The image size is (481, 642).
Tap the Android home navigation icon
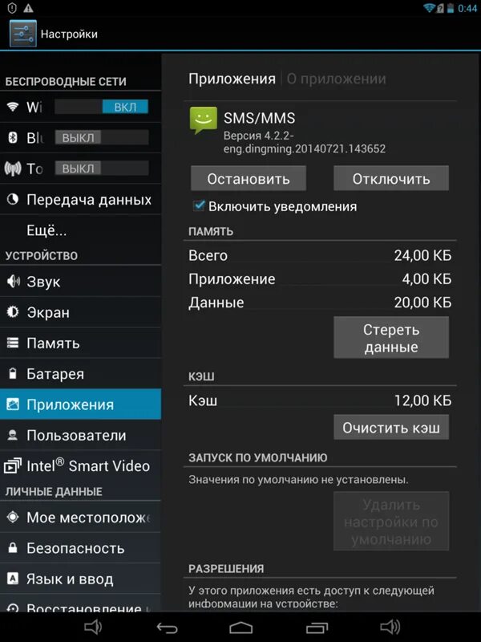(241, 628)
